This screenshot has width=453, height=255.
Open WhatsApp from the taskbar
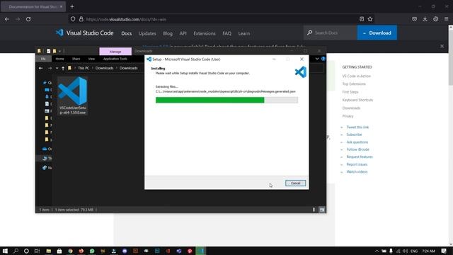(x=92, y=251)
